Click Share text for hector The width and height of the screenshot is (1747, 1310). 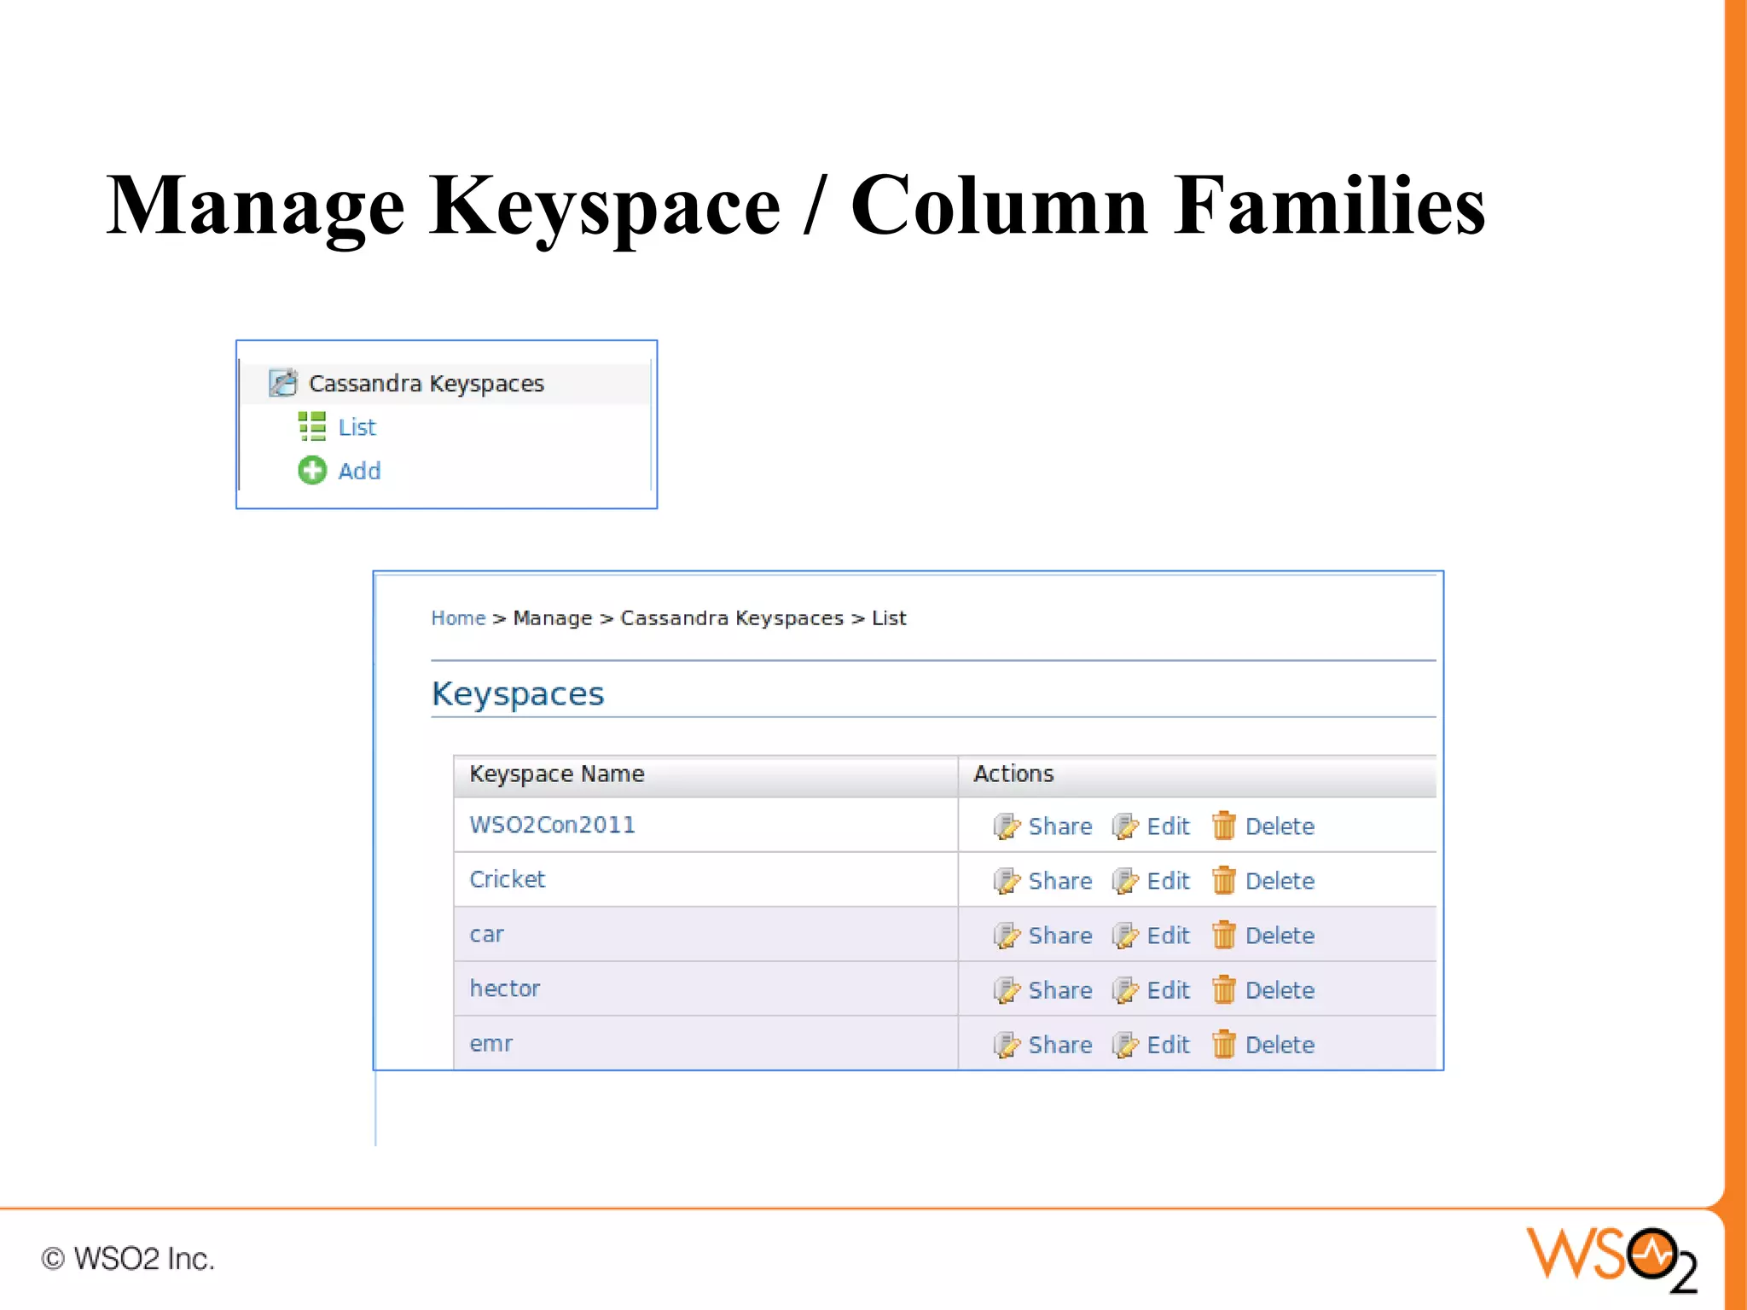click(x=1060, y=989)
